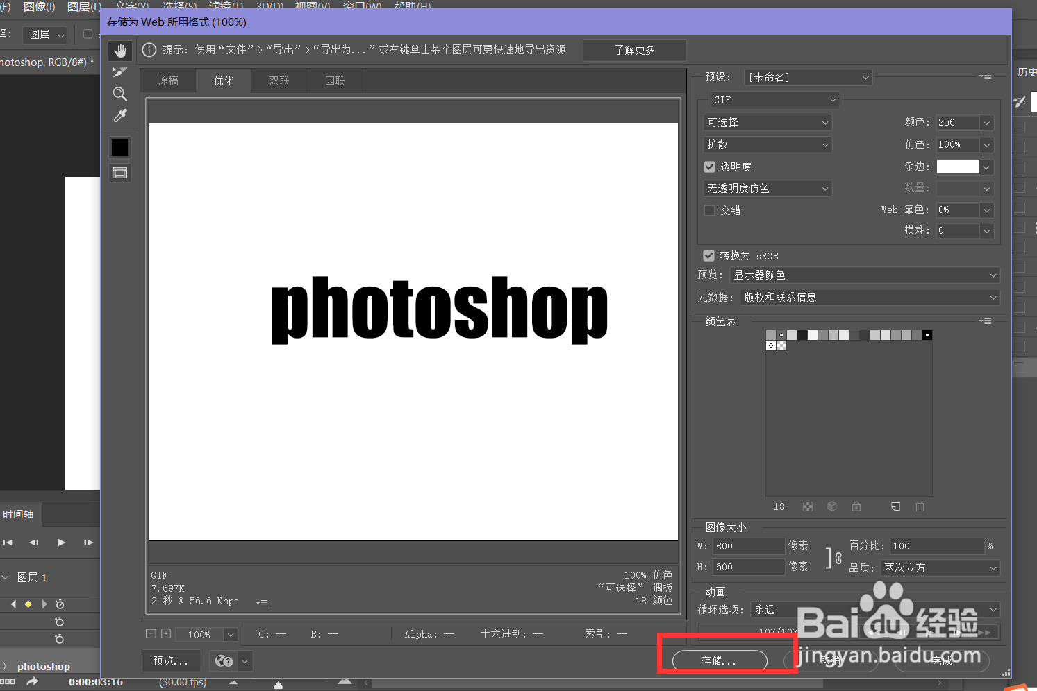Switch to the 原稿 tab
Image resolution: width=1037 pixels, height=691 pixels.
tap(168, 80)
